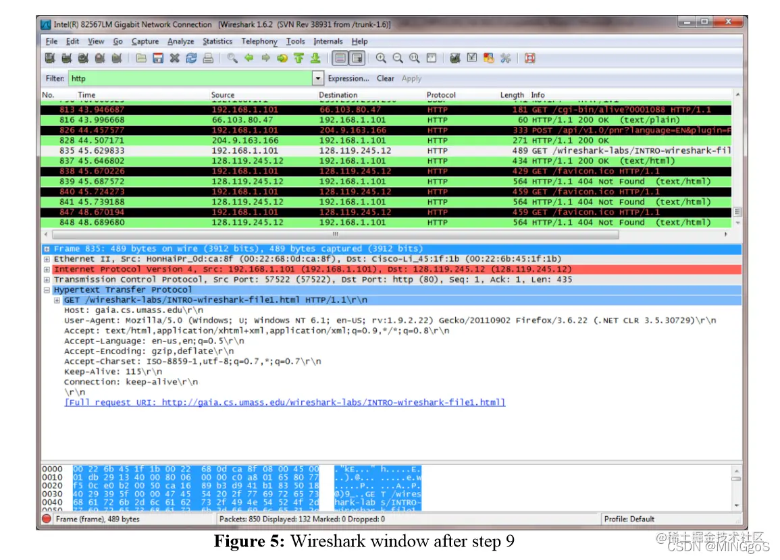The image size is (780, 560).
Task: Toggle packet list colorize button
Action: (x=340, y=58)
